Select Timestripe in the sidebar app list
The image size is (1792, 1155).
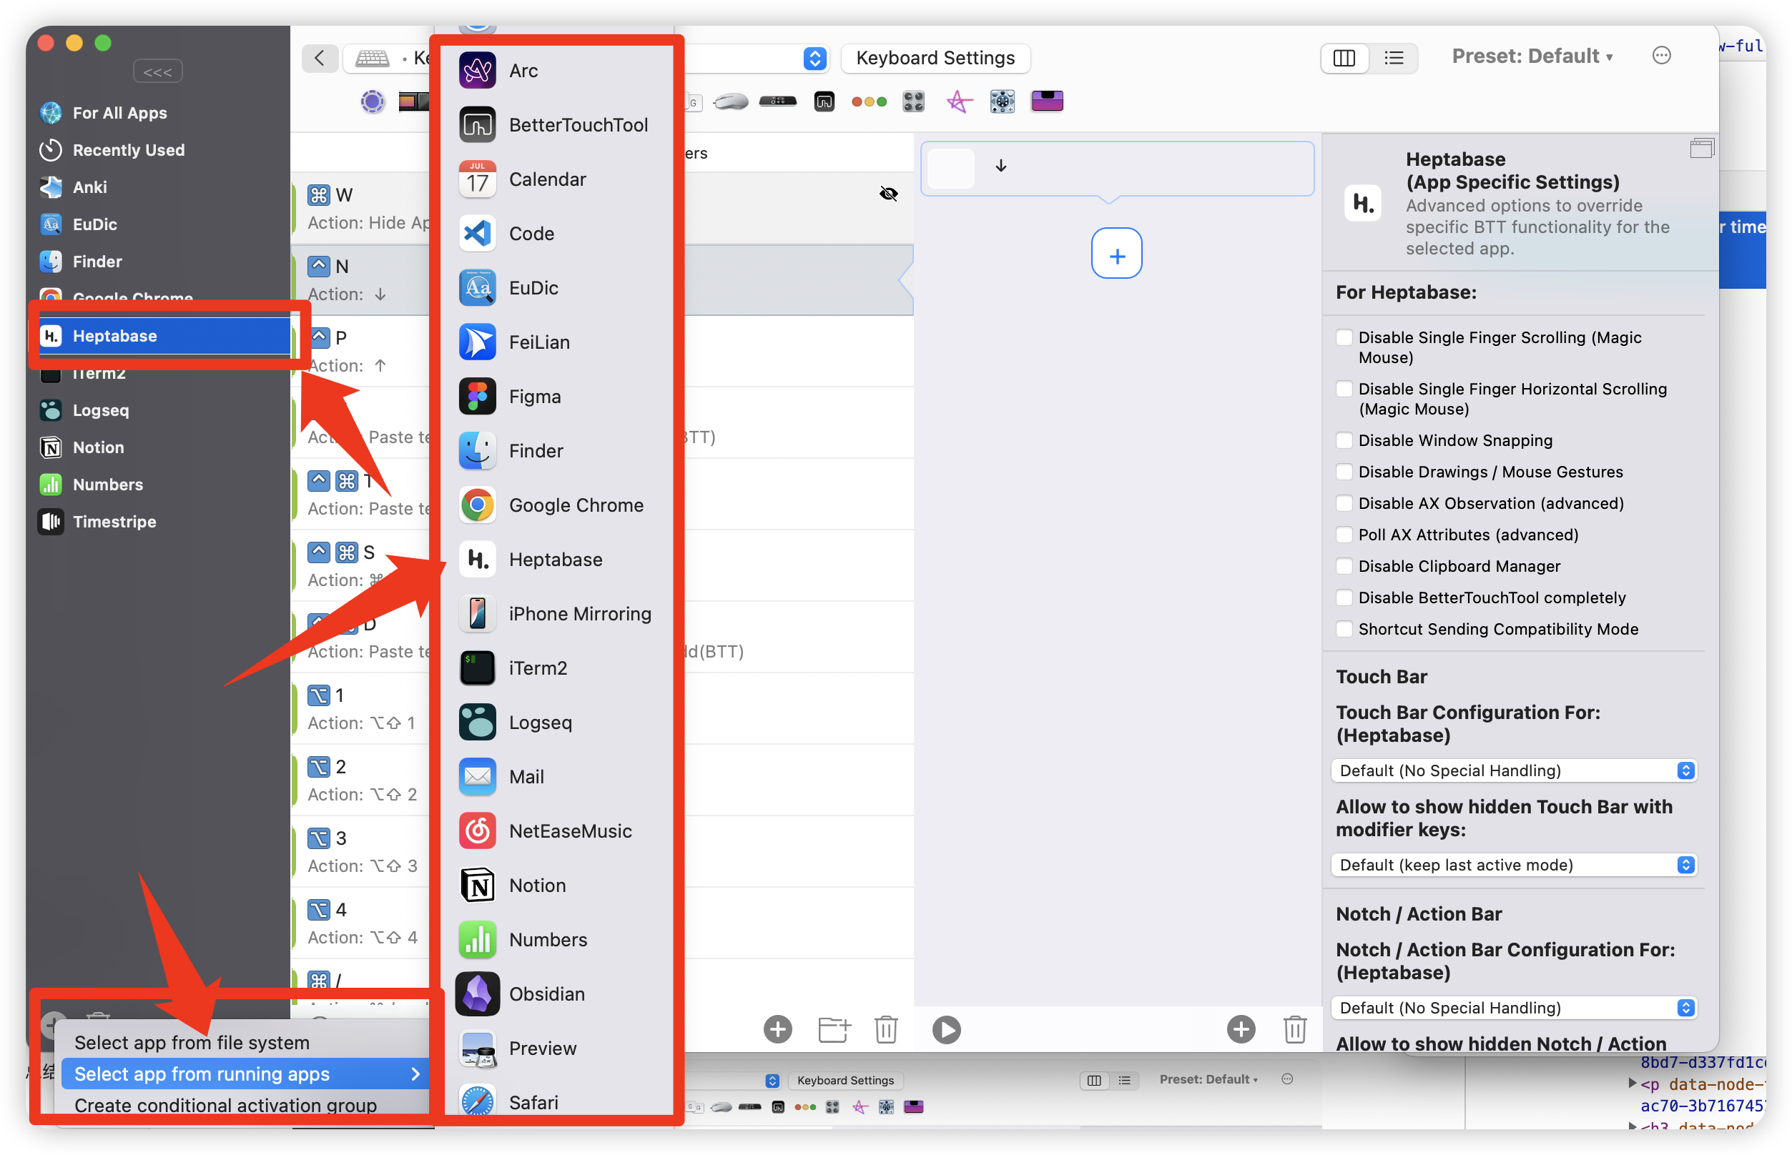(114, 522)
